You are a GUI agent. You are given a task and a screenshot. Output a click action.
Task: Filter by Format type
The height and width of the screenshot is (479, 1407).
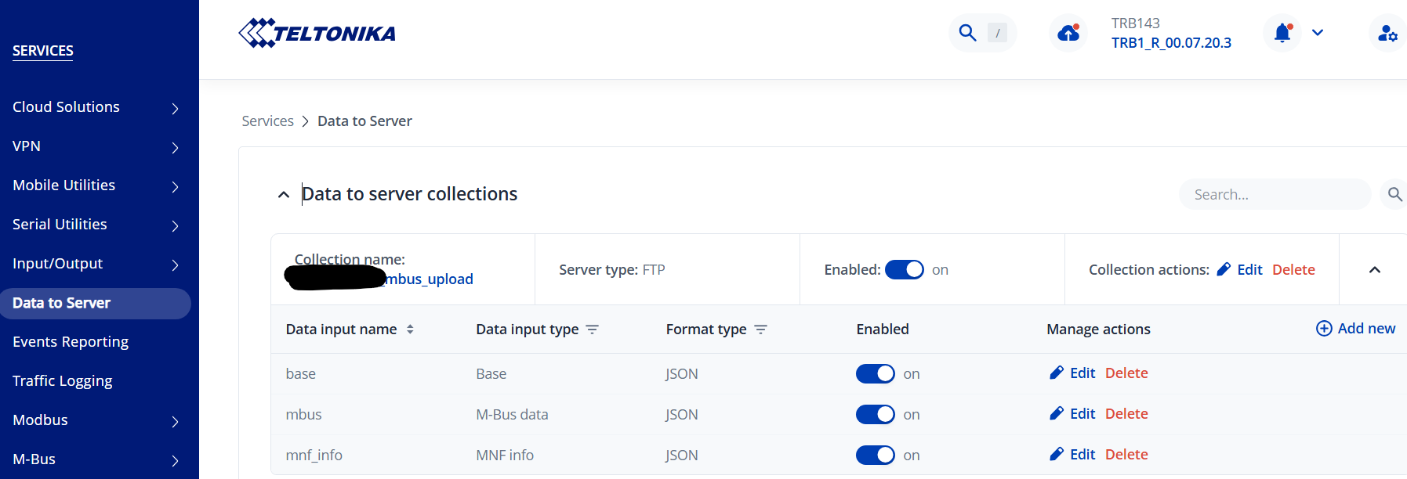760,330
